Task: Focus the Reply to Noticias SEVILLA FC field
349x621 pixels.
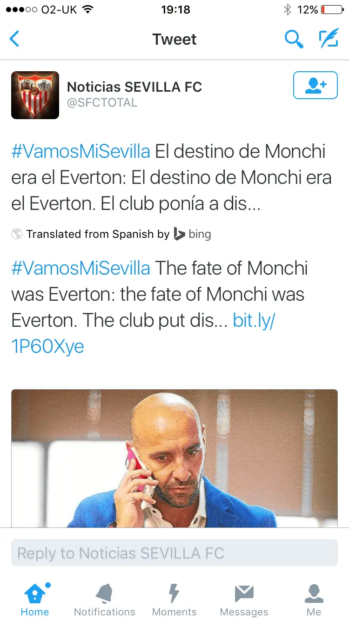Action: pyautogui.click(x=174, y=553)
